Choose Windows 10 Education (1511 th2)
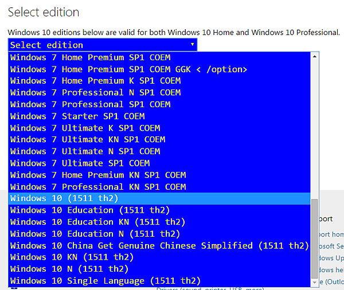The height and width of the screenshot is (290, 344). click(159, 210)
